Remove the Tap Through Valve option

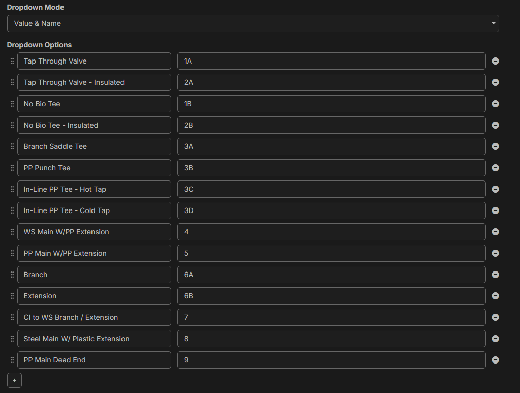click(x=495, y=61)
